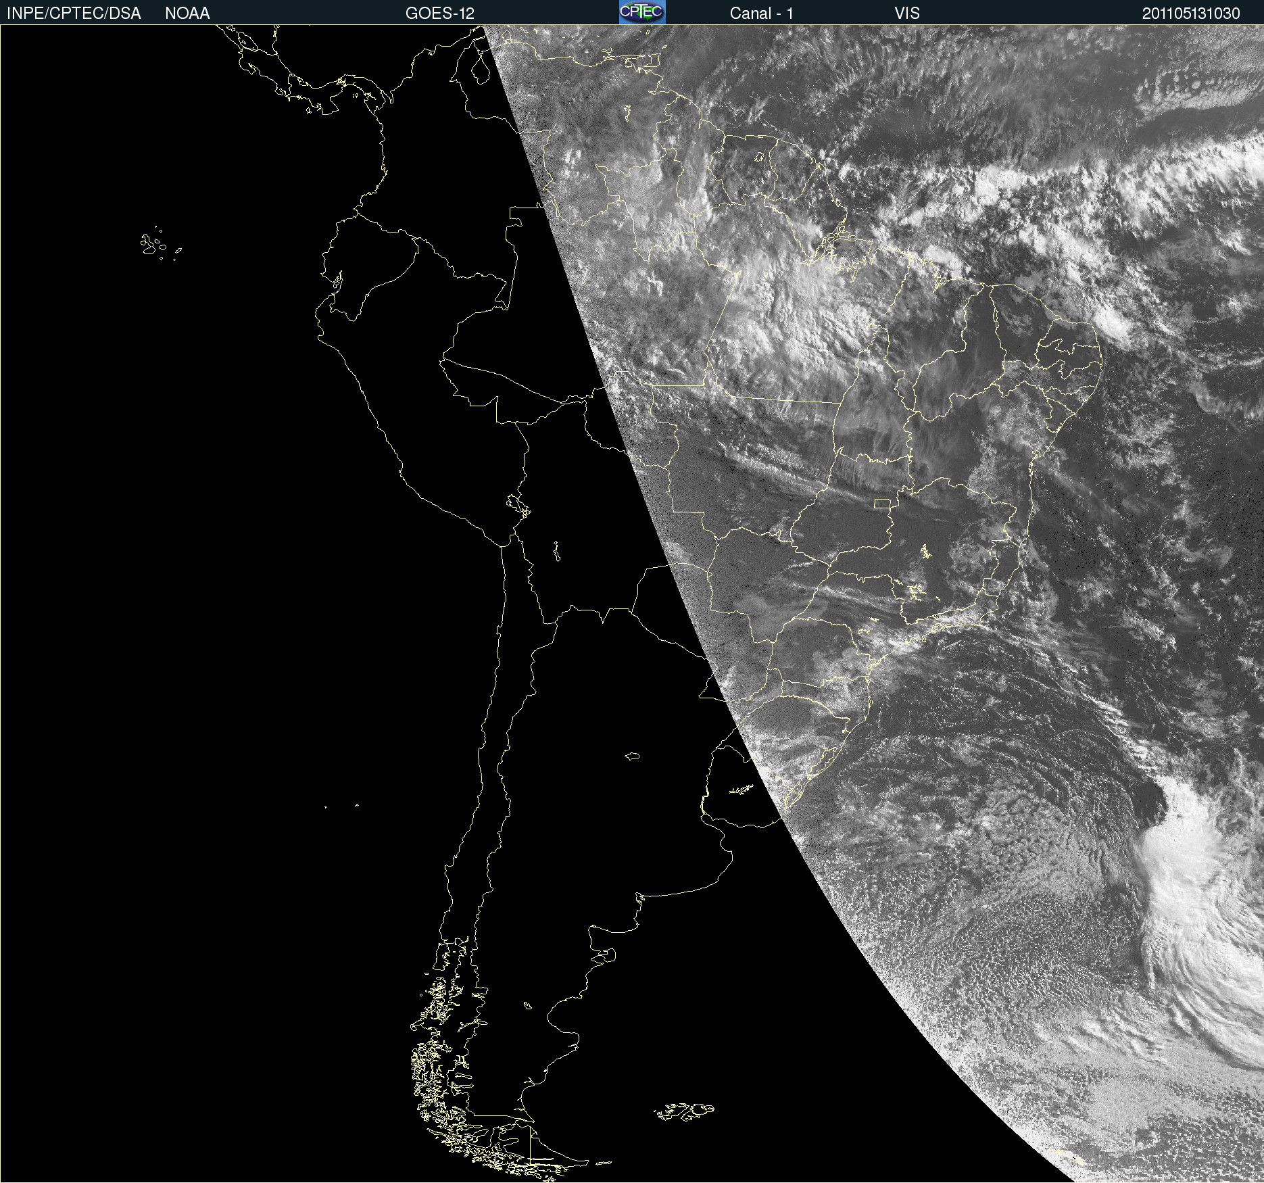Click the CPTEC logo in the header
Screen dimensions: 1264x1183
tap(642, 12)
